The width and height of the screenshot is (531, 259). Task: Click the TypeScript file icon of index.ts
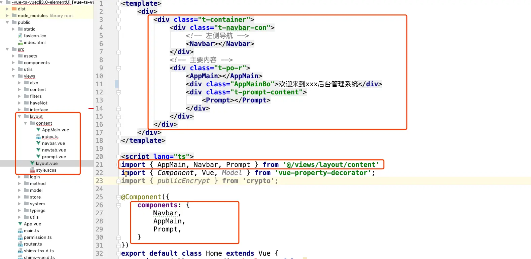(38, 136)
